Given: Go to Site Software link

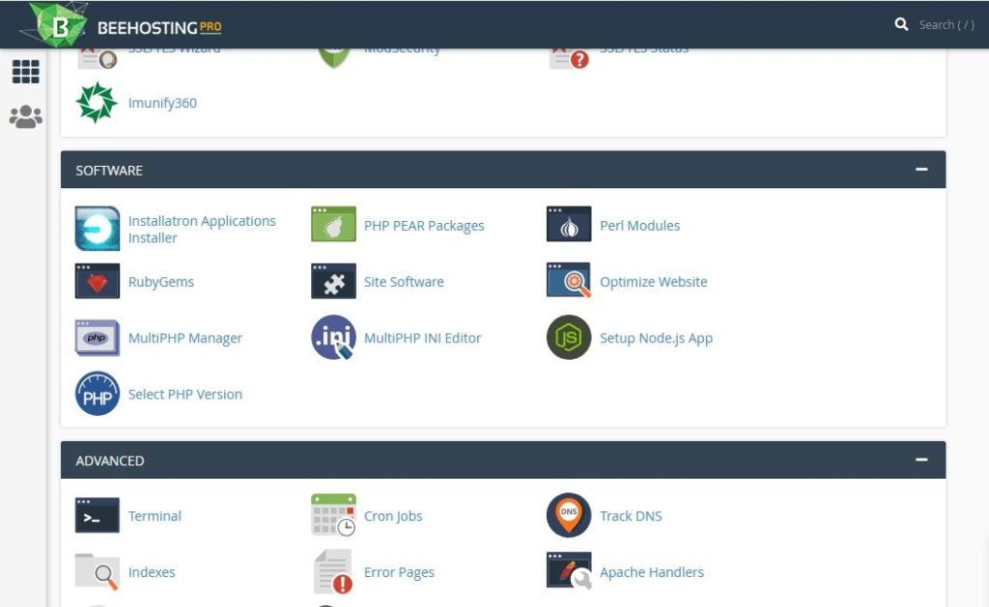Looking at the screenshot, I should tap(404, 282).
